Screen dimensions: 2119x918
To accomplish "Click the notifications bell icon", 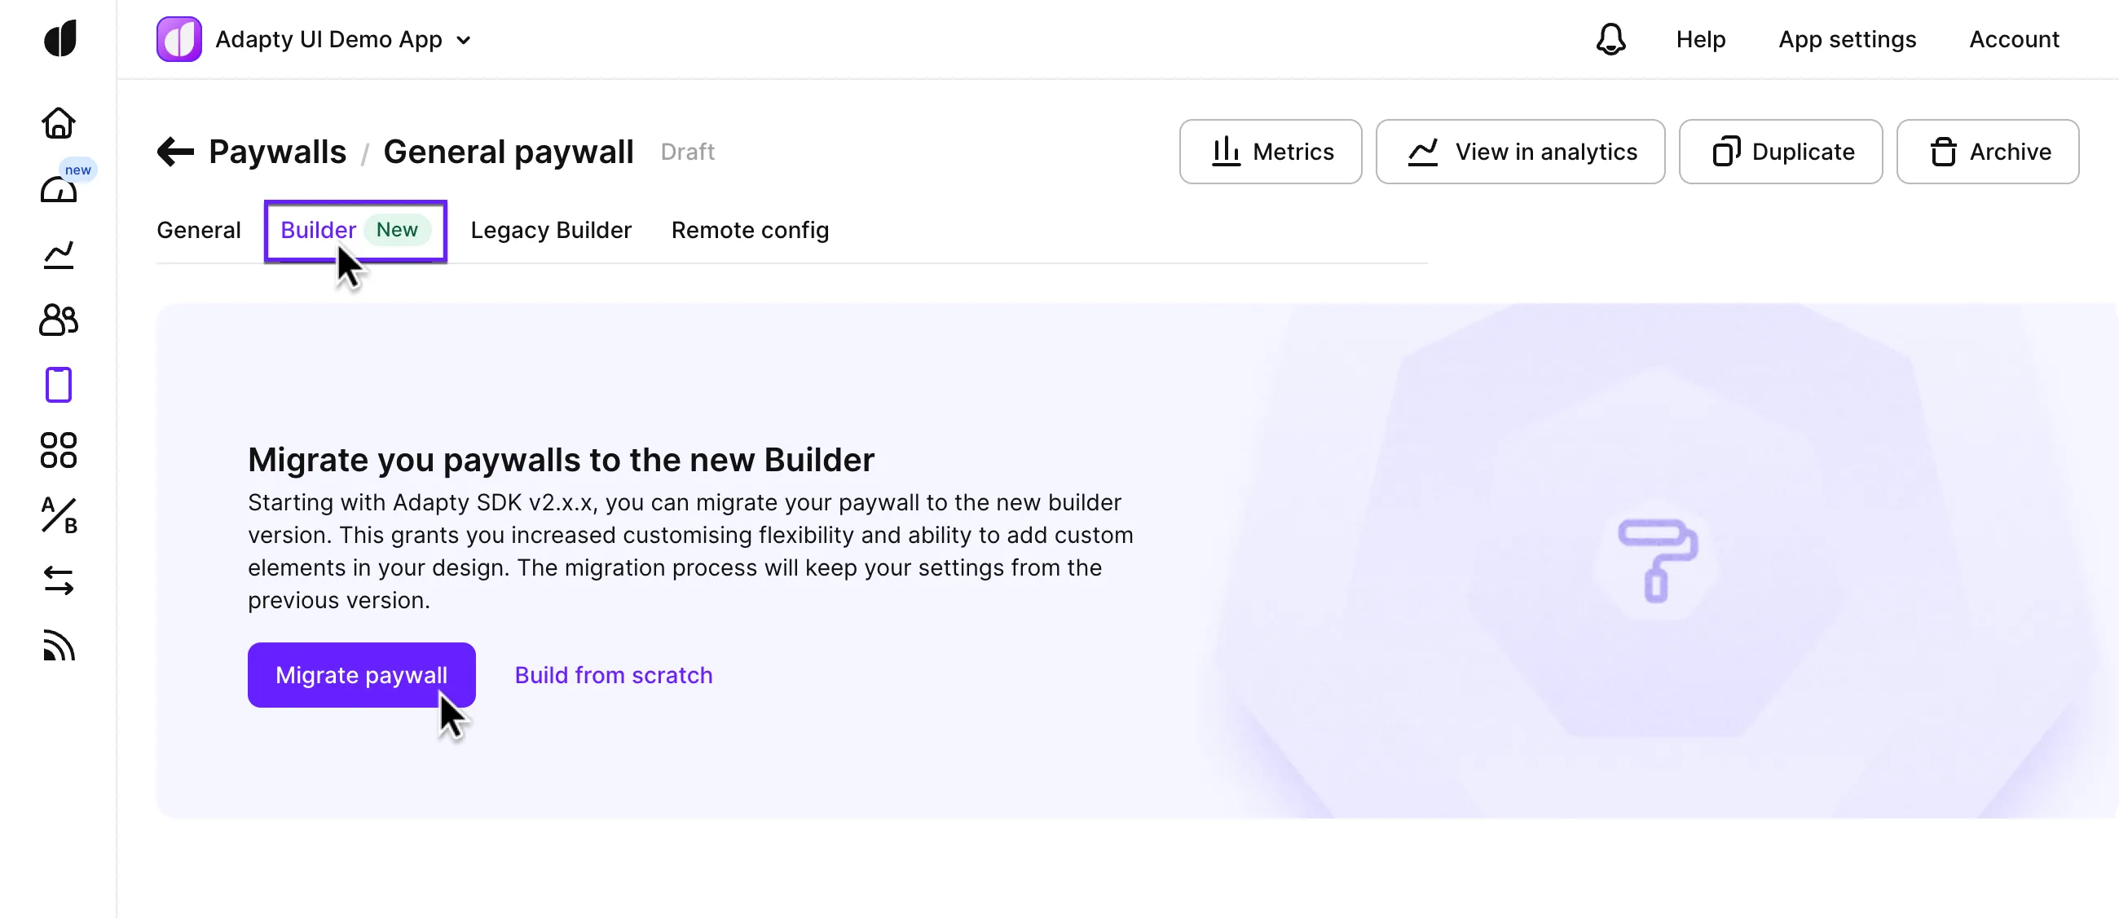I will pos(1610,39).
